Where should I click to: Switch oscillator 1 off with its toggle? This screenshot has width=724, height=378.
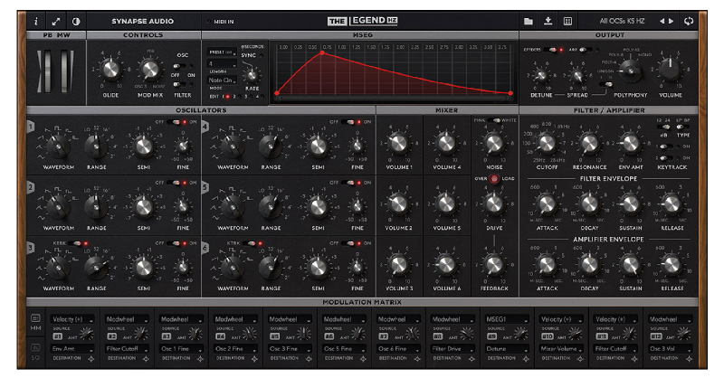point(174,122)
